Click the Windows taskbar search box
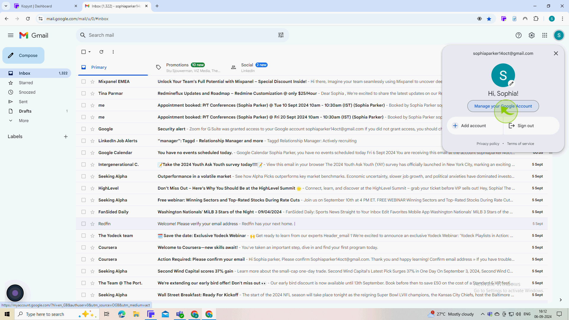 [x=56, y=314]
